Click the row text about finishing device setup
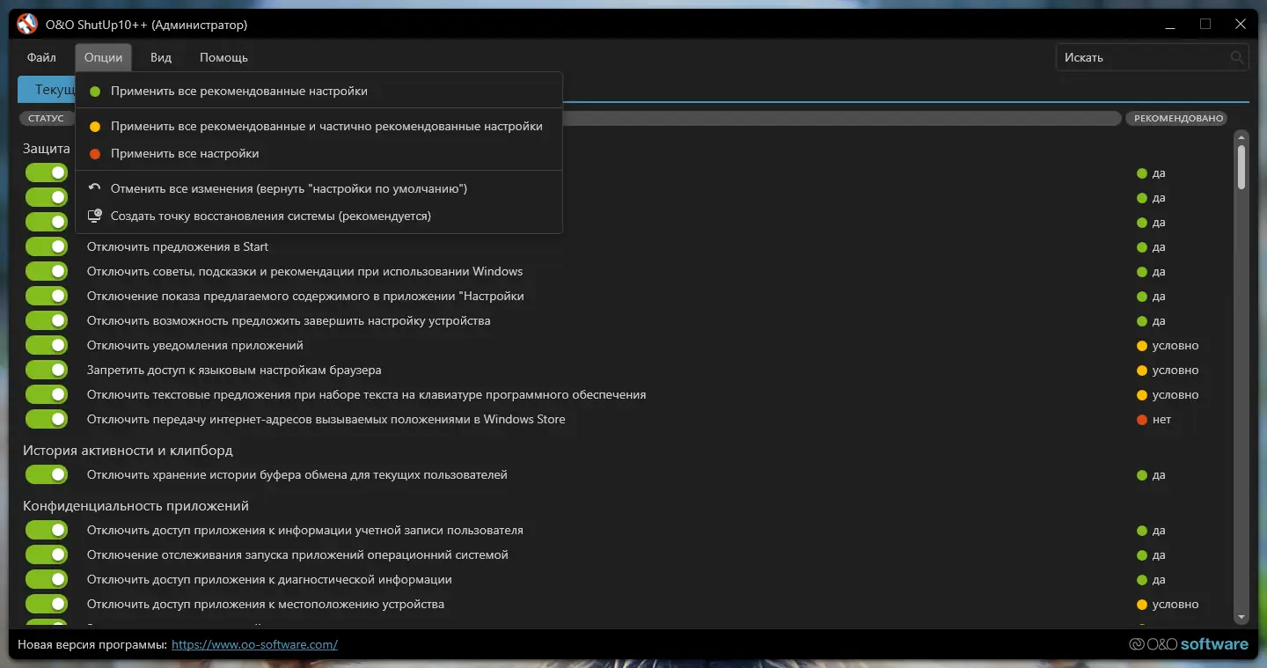Viewport: 1267px width, 668px height. pos(289,320)
